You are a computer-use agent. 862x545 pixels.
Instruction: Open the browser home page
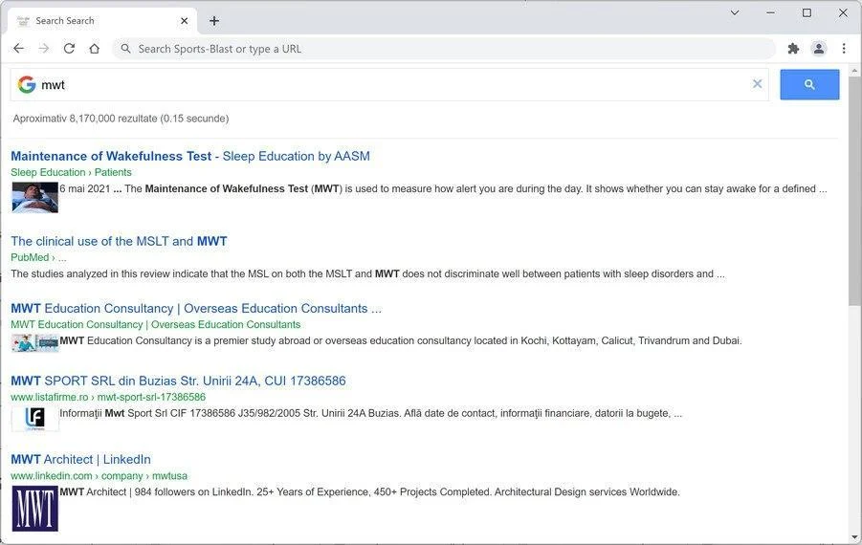pos(94,49)
